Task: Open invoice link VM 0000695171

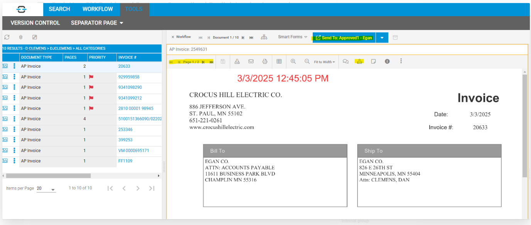Action: coord(133,150)
